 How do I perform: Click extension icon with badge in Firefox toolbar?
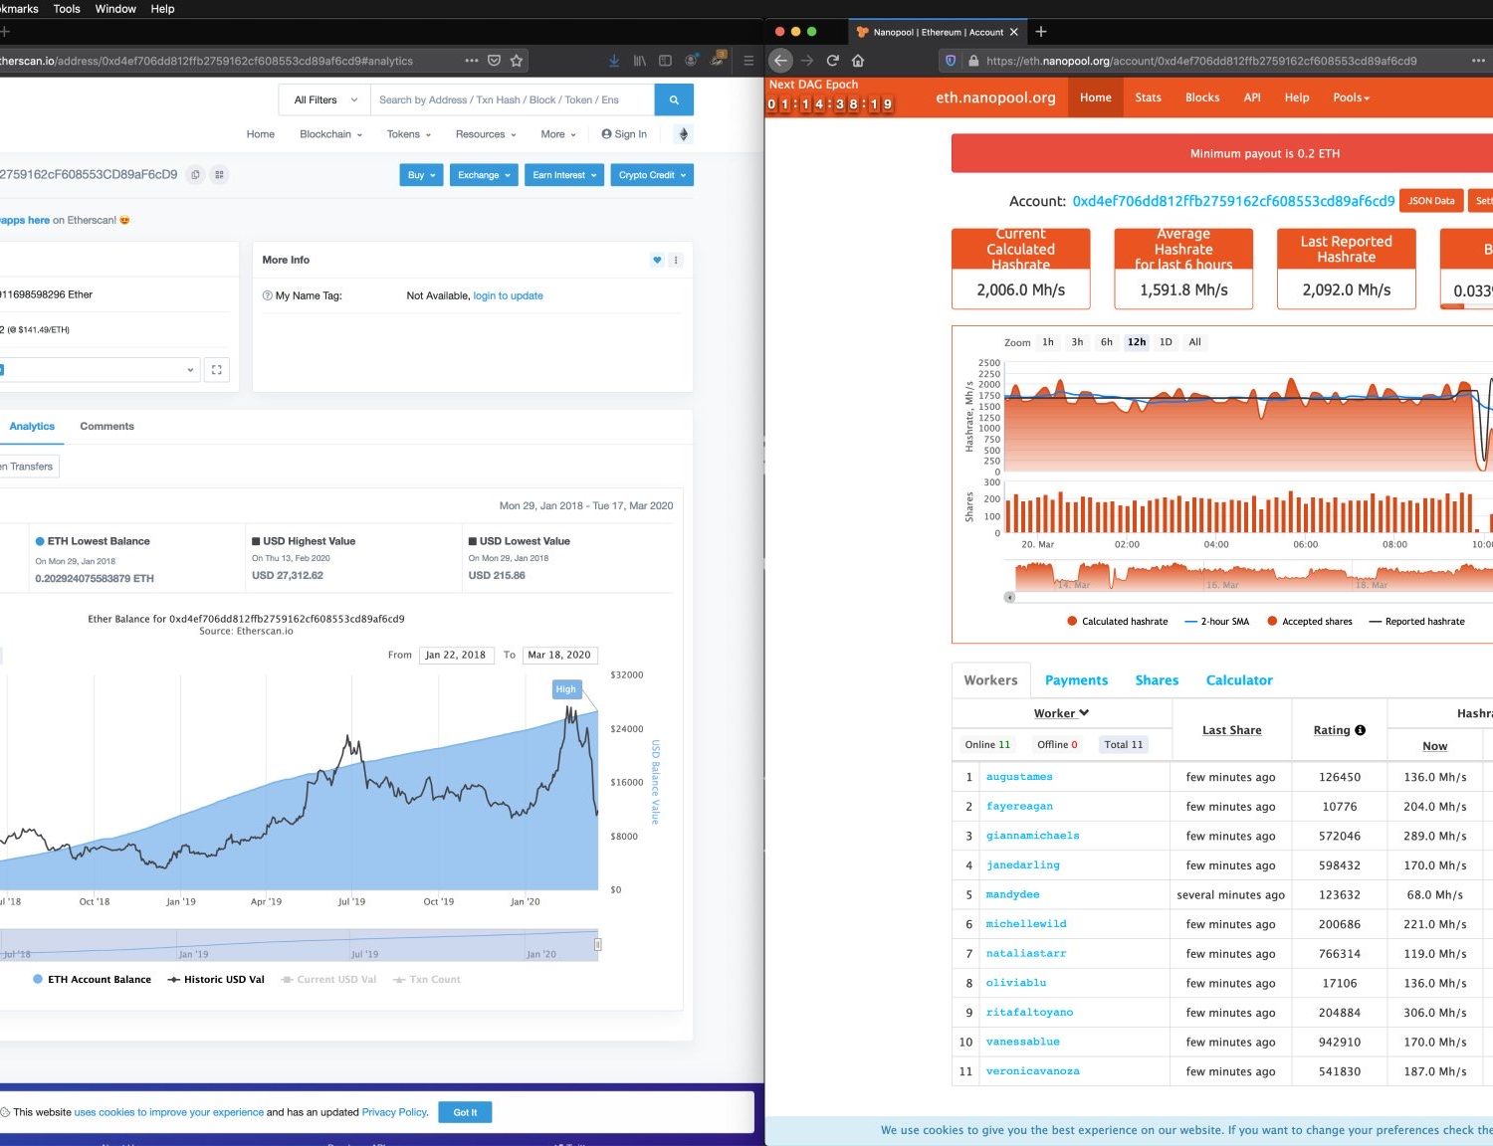click(718, 59)
